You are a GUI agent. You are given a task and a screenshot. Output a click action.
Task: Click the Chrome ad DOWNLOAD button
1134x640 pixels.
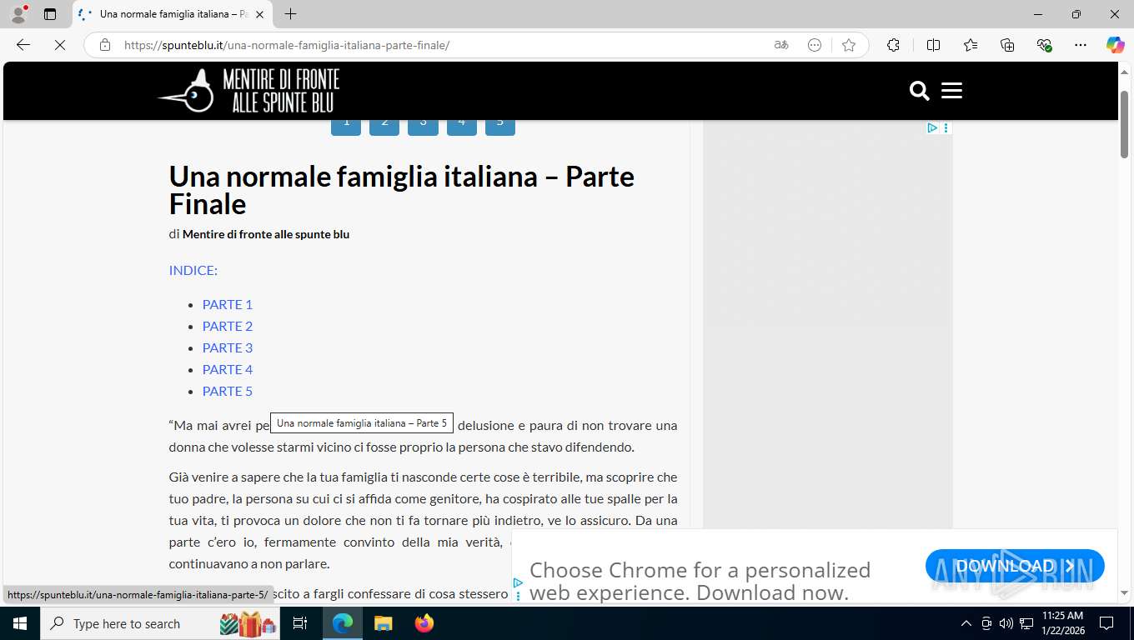pos(1015,566)
